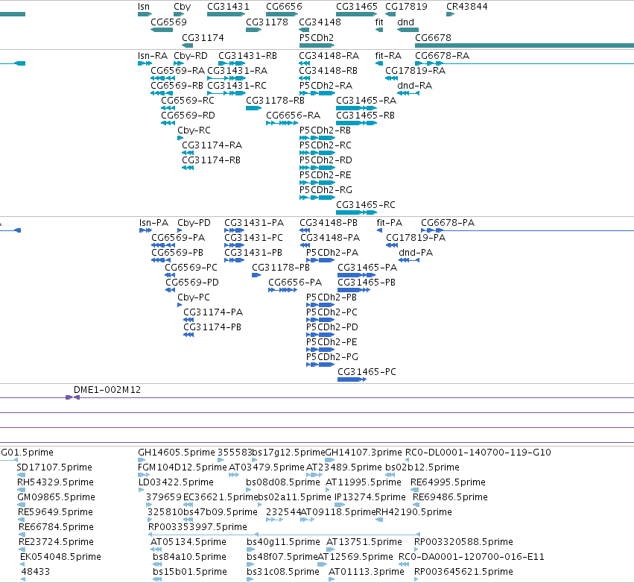Click transcript CG6656-RA
Viewport: 634px width, 583px height.
point(293,116)
